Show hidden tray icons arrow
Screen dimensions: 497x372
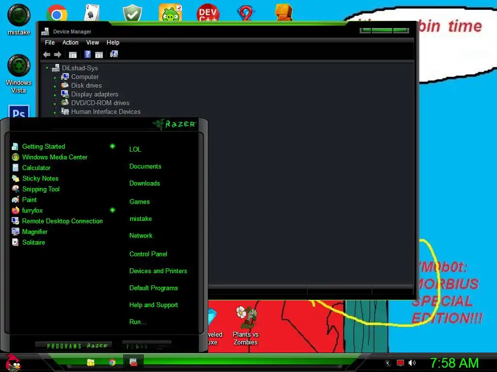click(x=388, y=363)
